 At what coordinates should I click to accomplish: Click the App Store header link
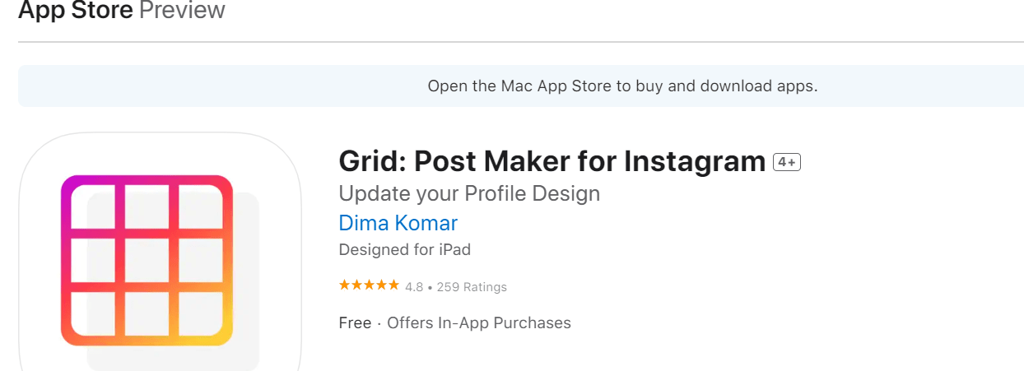click(x=76, y=11)
